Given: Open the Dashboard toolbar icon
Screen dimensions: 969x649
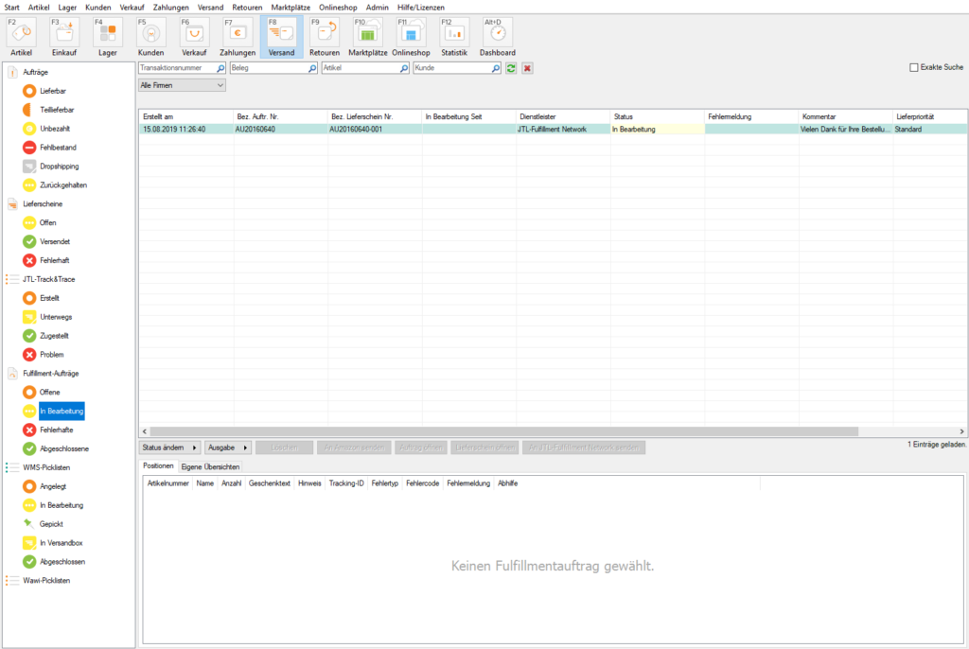Looking at the screenshot, I should pyautogui.click(x=498, y=37).
